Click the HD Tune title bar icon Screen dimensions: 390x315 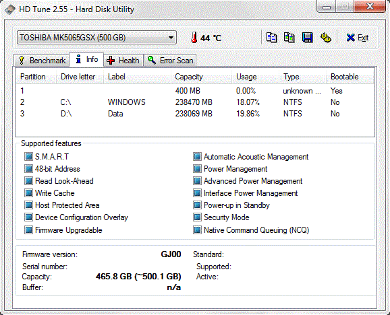10,9
